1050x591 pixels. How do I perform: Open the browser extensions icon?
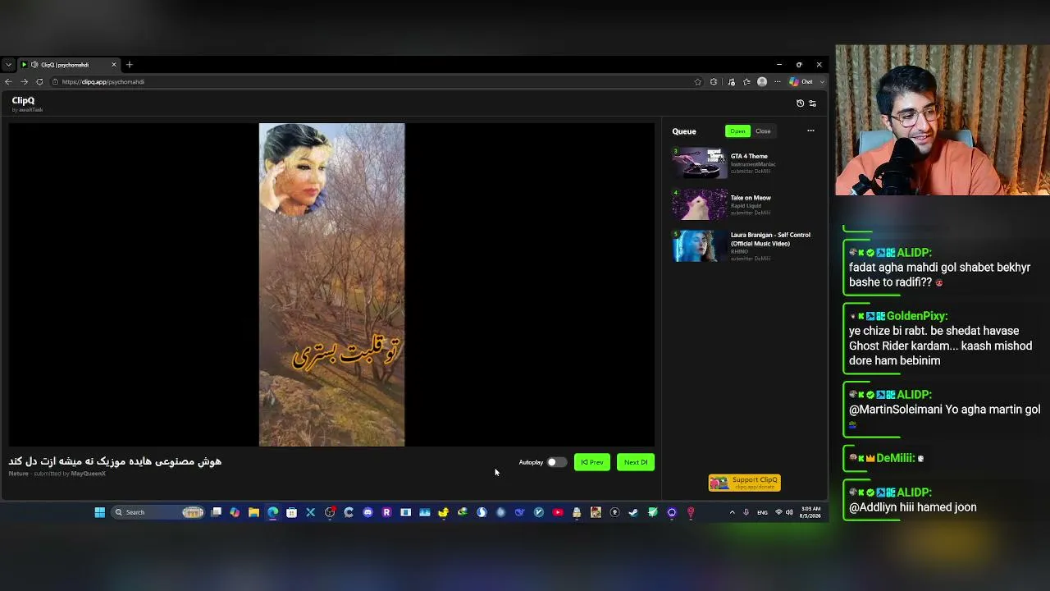click(714, 82)
